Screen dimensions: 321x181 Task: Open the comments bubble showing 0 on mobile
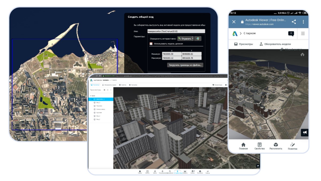[291, 34]
